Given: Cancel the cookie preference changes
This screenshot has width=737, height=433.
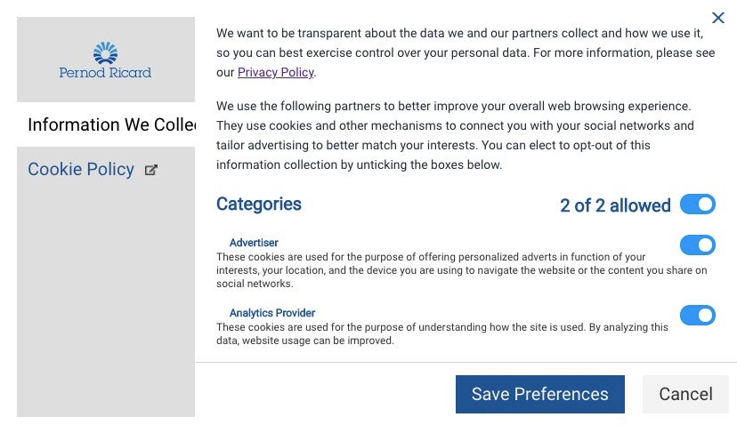Looking at the screenshot, I should click(x=685, y=394).
